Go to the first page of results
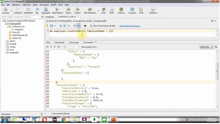 47,47
